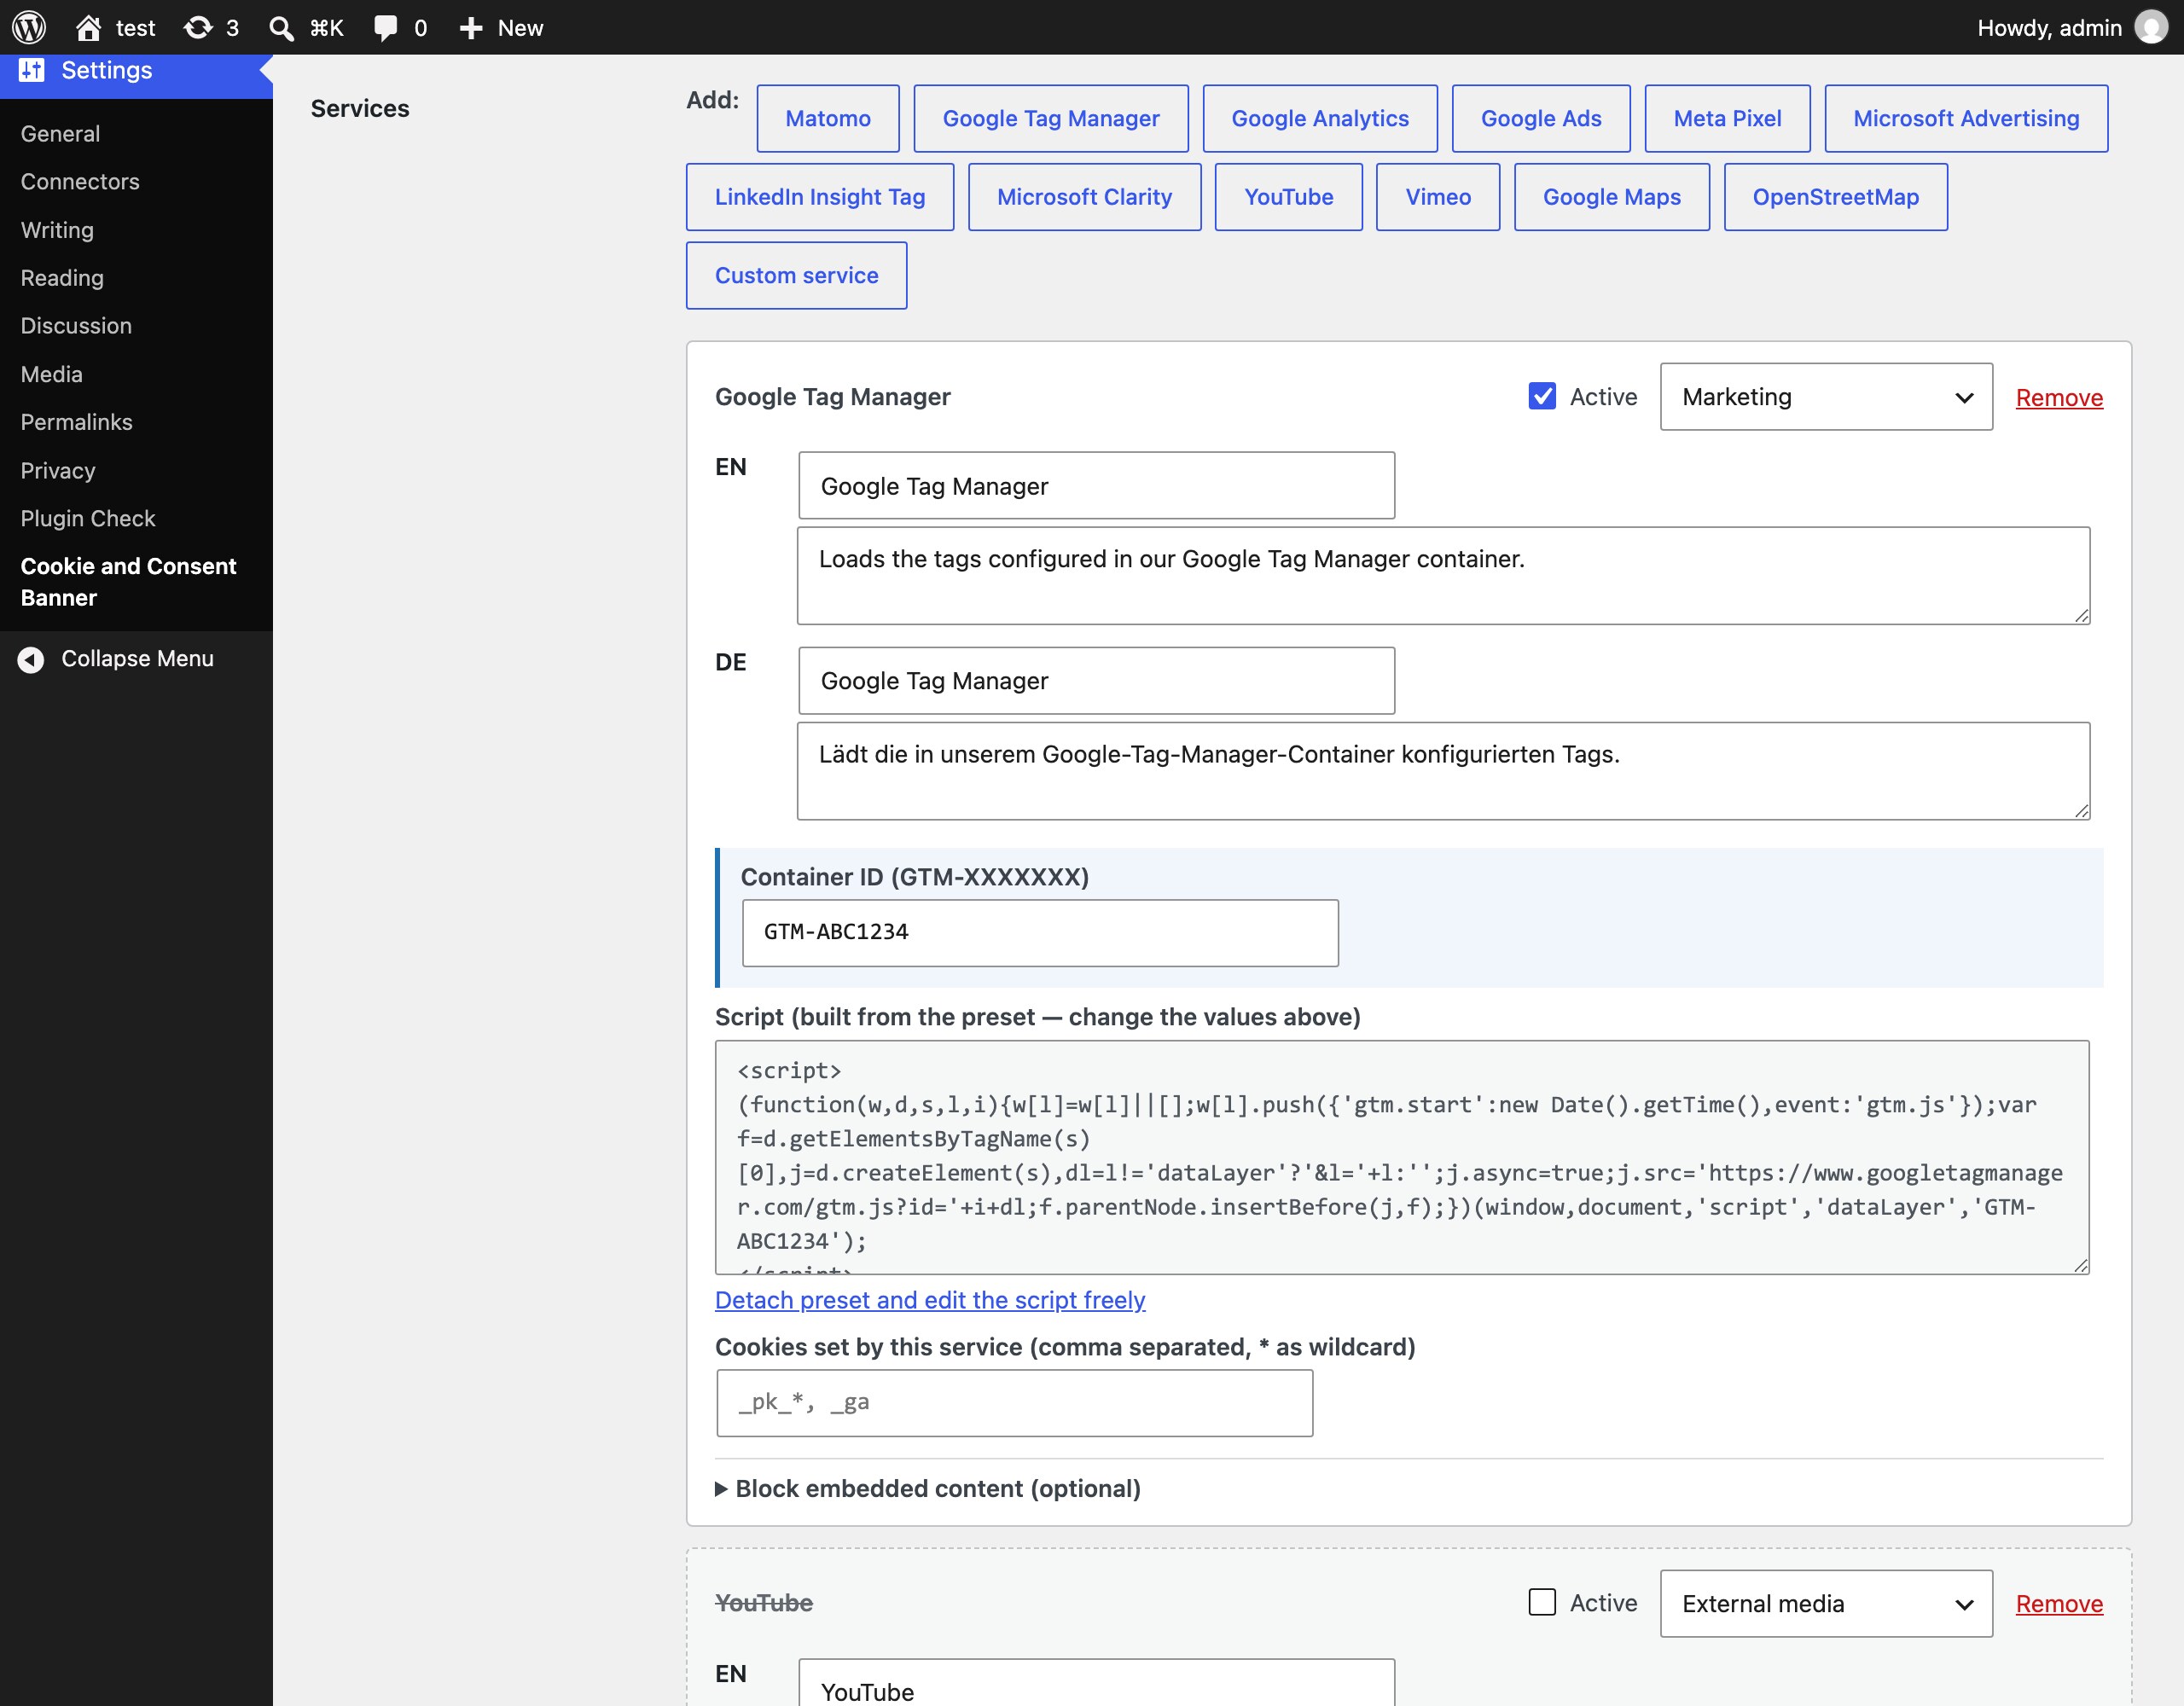Open Privacy settings menu item
This screenshot has width=2184, height=1706.
point(58,470)
